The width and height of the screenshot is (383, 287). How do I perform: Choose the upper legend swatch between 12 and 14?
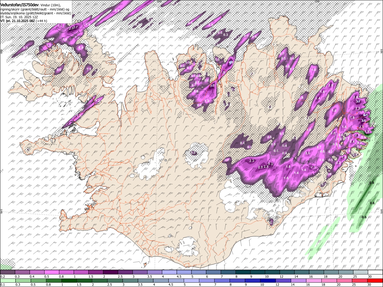tap(287, 272)
